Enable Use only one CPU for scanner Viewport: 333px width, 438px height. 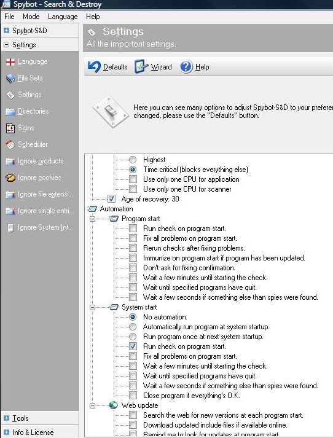[x=133, y=189]
